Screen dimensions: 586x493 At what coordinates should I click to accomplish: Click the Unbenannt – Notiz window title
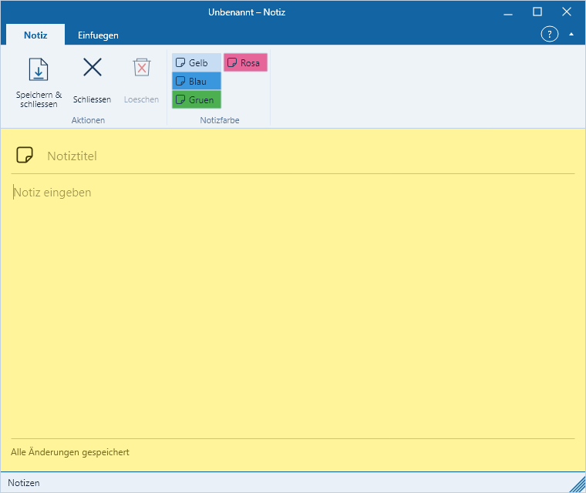(x=247, y=12)
